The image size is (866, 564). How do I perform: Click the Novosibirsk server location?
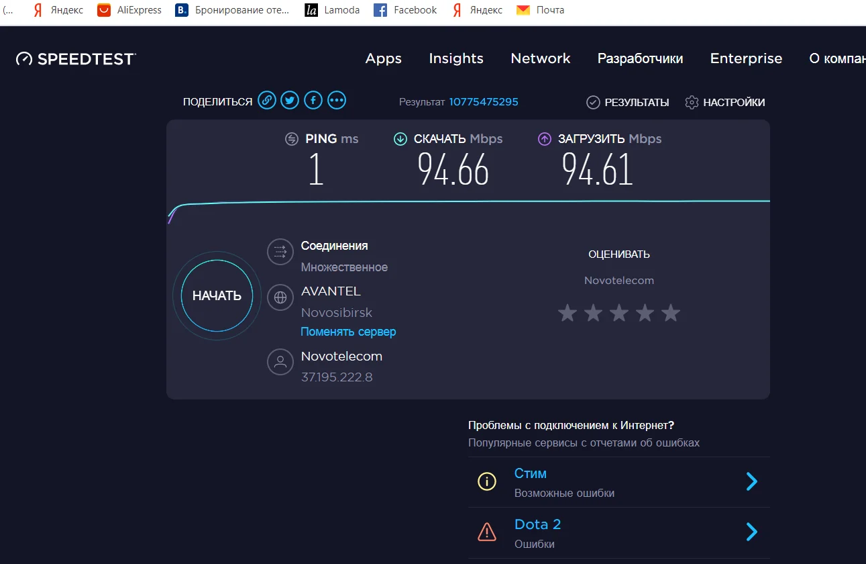click(337, 313)
